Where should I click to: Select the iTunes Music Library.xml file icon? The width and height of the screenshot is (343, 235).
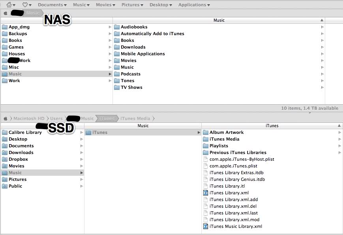pyautogui.click(x=206, y=226)
